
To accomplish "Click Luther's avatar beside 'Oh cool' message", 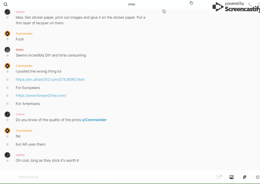I will tap(7, 155).
